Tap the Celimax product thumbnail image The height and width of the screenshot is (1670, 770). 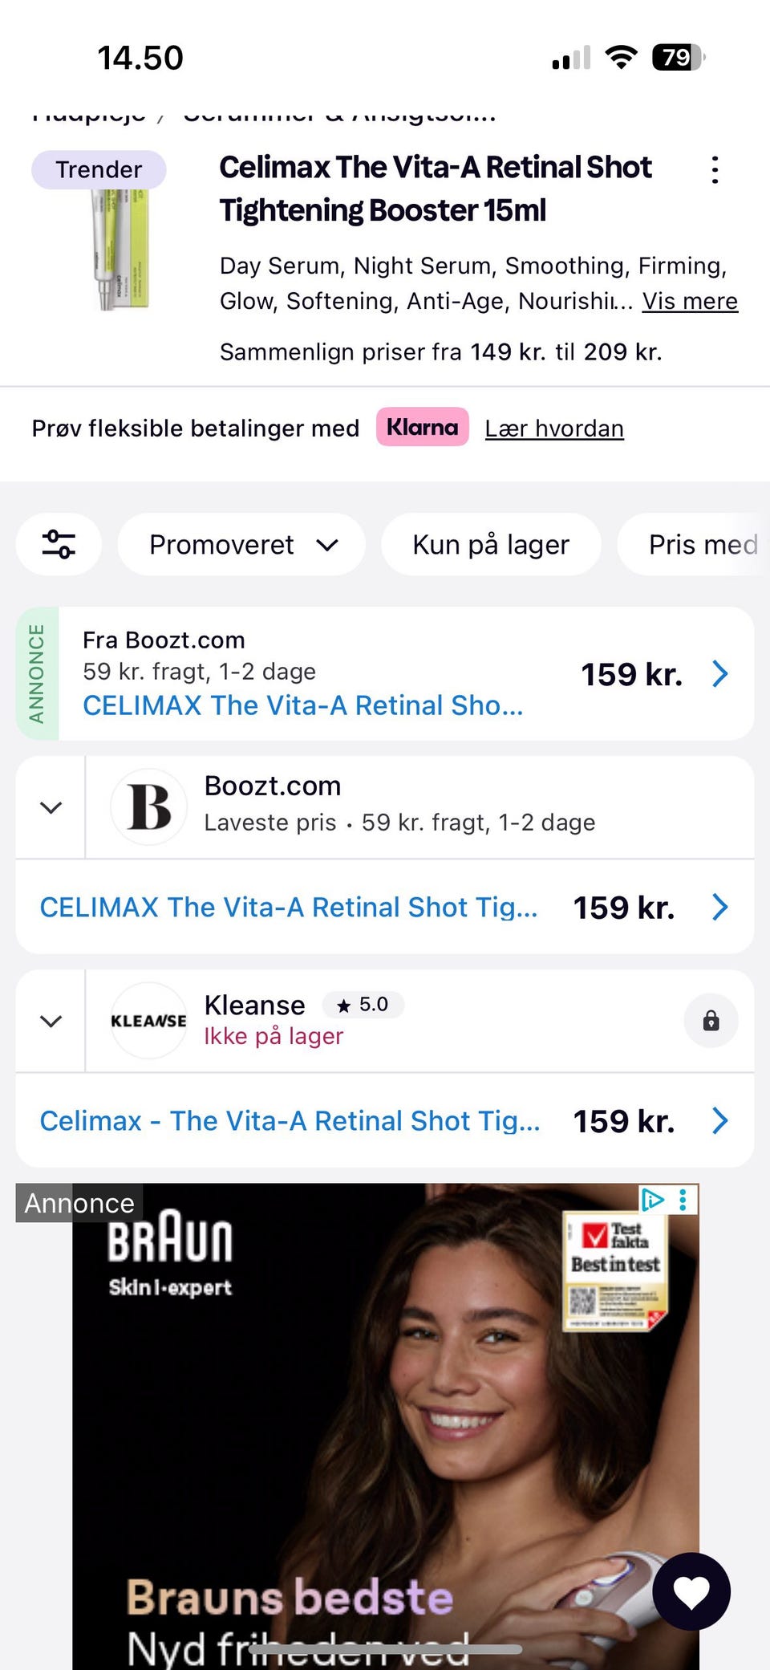[x=120, y=249]
